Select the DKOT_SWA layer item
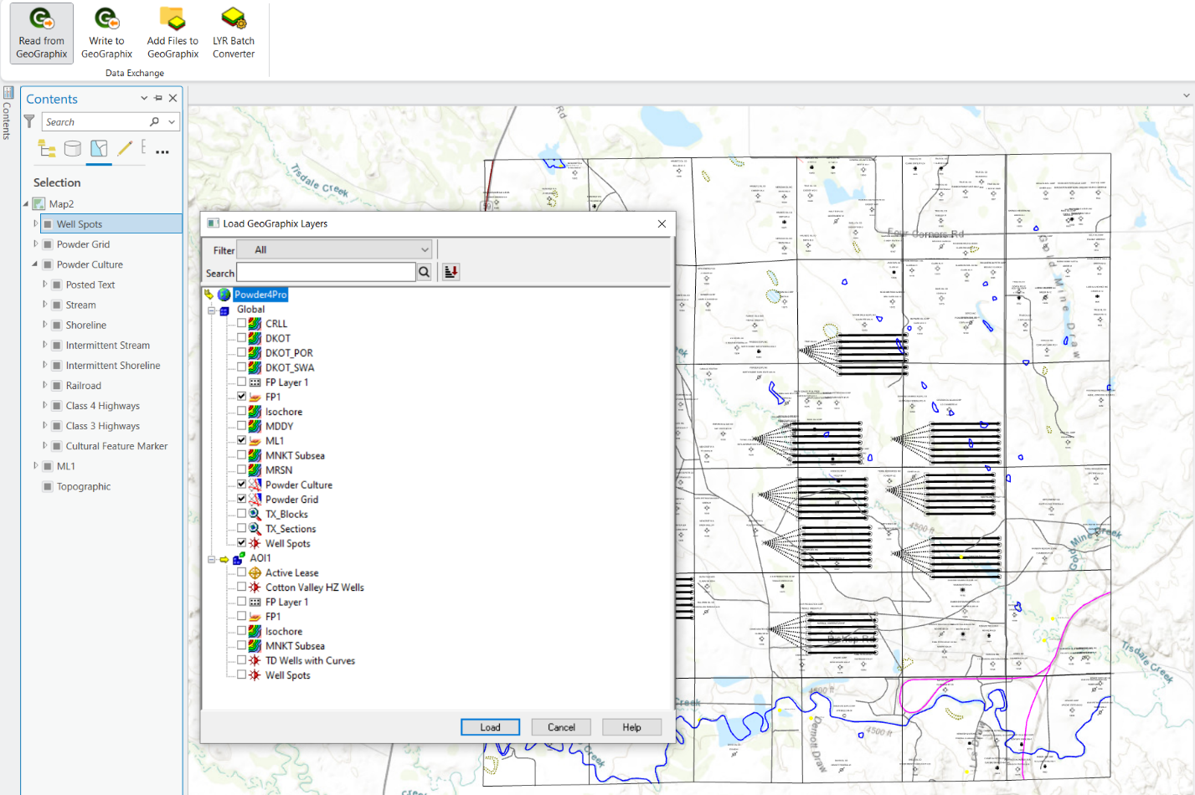1195x795 pixels. click(x=290, y=367)
